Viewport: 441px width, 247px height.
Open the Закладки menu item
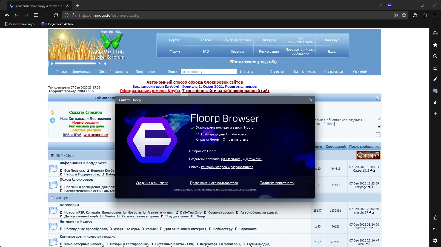coord(269,40)
